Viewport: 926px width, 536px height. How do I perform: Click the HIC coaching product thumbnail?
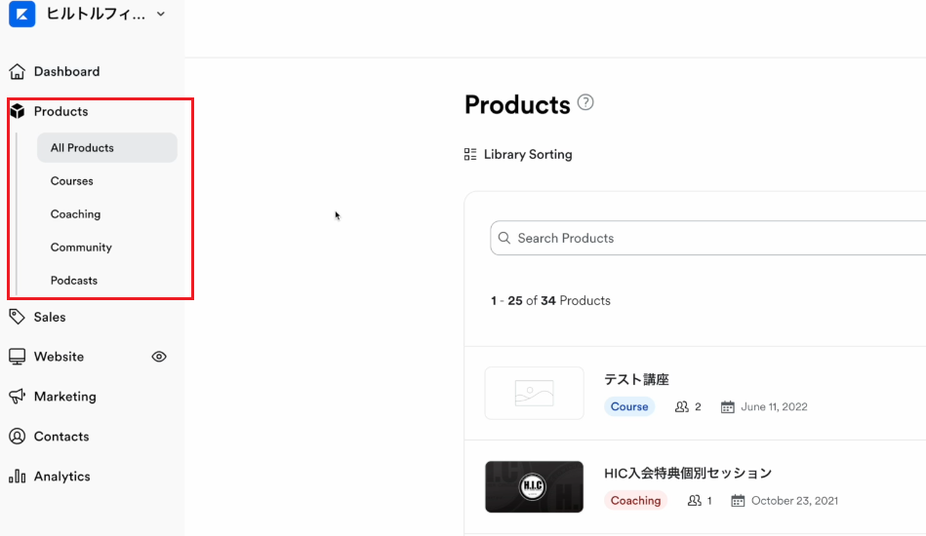coord(535,486)
